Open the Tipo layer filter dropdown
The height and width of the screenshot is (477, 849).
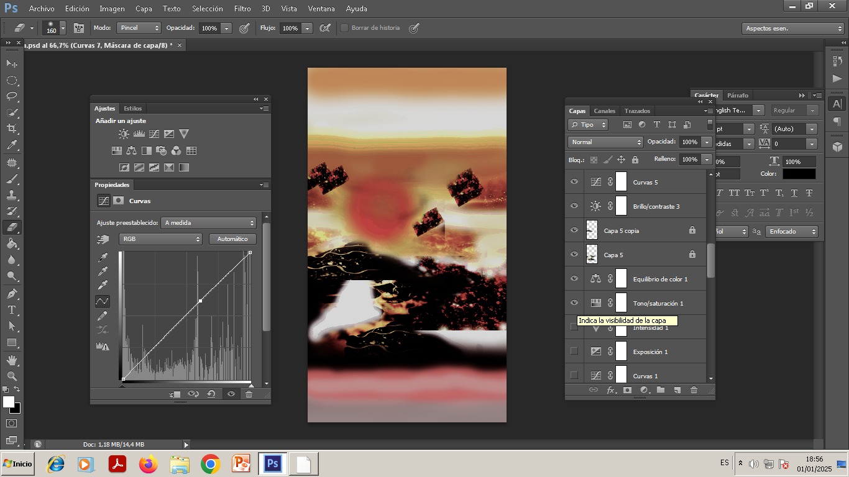588,125
